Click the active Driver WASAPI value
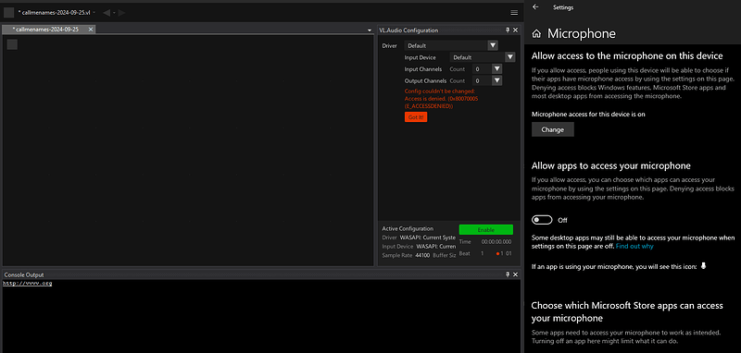 pyautogui.click(x=428, y=237)
